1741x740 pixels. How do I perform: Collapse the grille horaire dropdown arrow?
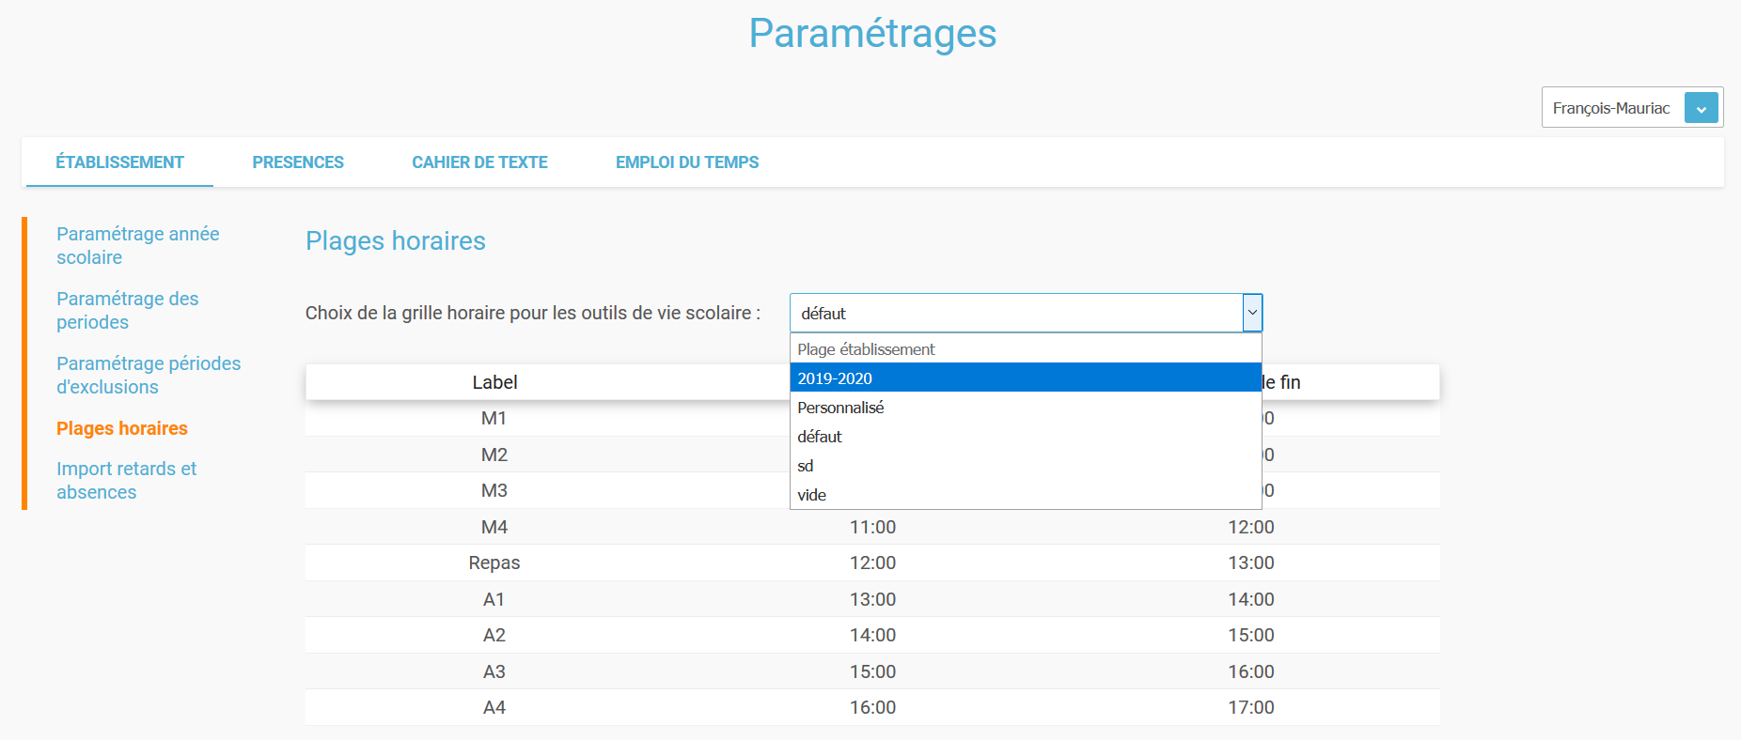pyautogui.click(x=1251, y=313)
